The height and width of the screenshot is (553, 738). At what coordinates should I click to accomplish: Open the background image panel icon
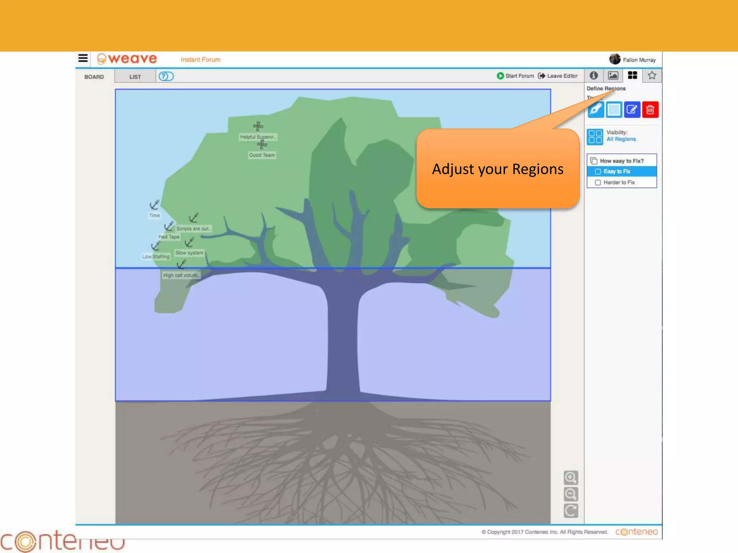(x=613, y=76)
